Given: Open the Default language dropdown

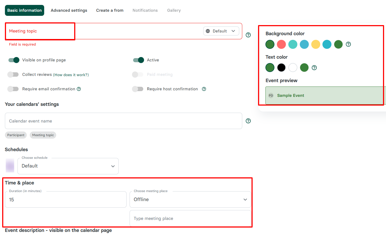Looking at the screenshot, I should pyautogui.click(x=221, y=31).
